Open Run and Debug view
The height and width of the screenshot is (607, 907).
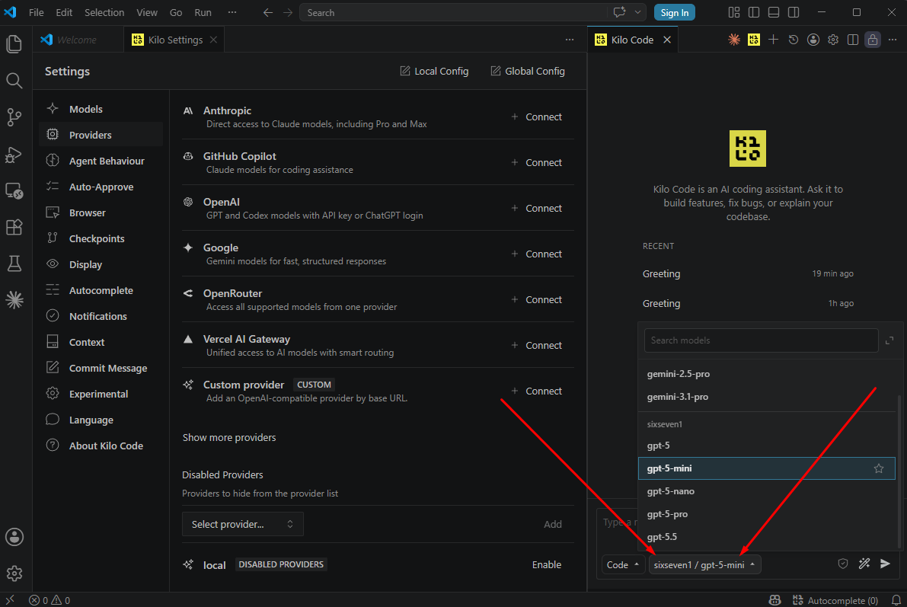coord(14,154)
